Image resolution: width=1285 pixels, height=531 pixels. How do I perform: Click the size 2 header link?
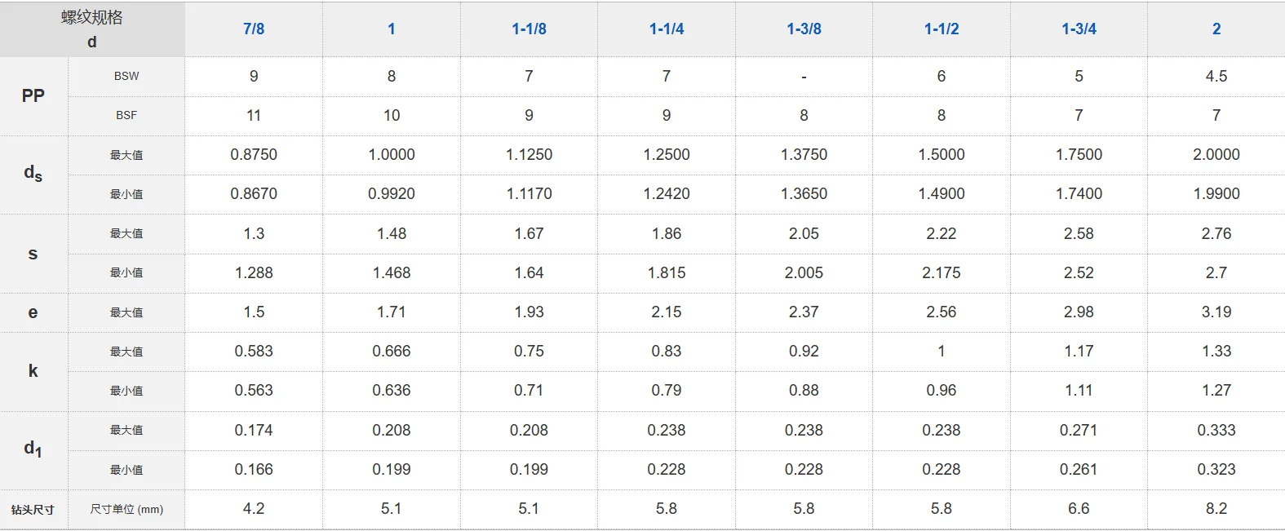click(x=1216, y=29)
